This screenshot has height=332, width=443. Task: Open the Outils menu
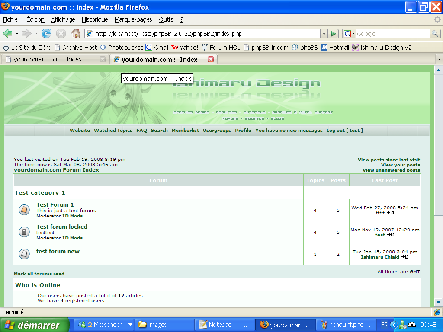click(x=166, y=19)
